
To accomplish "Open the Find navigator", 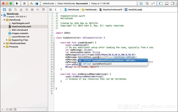I will click(x=16, y=10).
